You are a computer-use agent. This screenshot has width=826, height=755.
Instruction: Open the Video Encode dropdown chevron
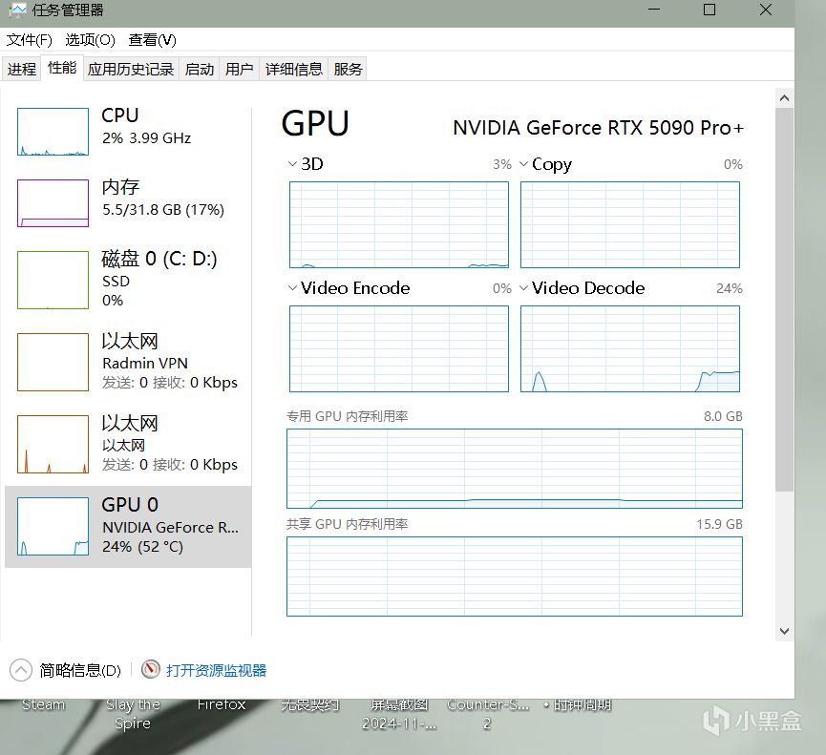(x=292, y=288)
